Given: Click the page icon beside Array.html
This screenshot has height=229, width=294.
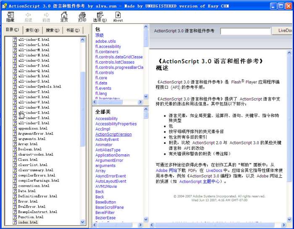Looking at the screenshot, I should click(15, 144).
